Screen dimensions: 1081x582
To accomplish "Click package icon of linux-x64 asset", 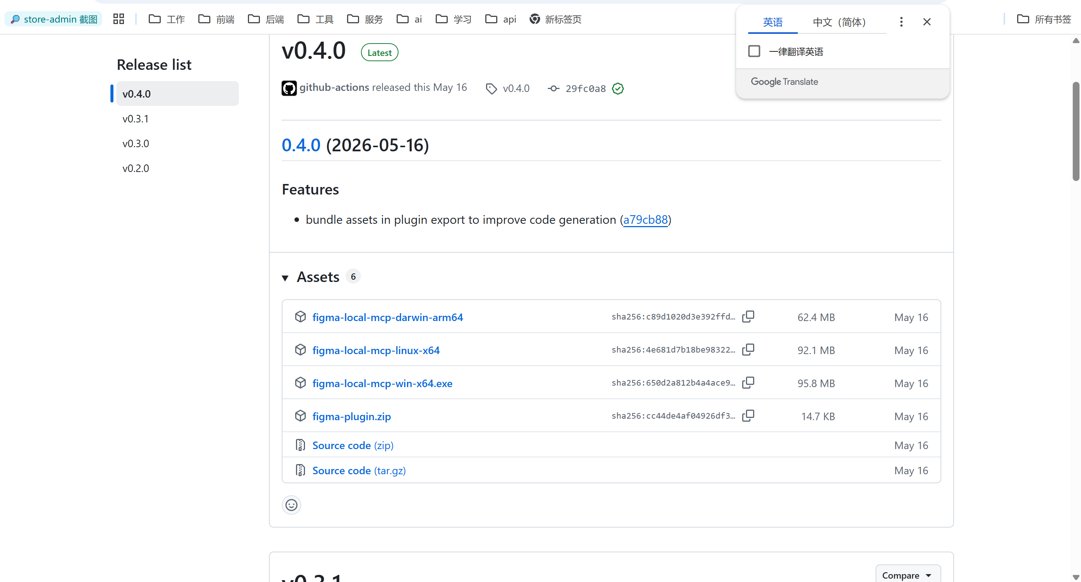I will coord(300,350).
